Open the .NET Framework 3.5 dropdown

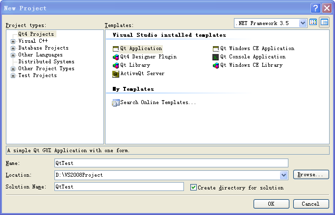click(302, 23)
